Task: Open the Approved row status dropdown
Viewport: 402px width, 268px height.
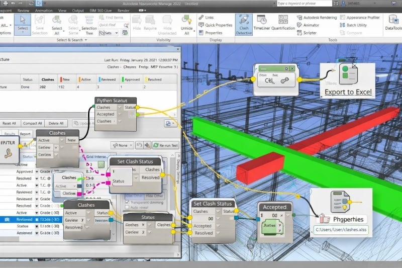Action: pos(37,171)
